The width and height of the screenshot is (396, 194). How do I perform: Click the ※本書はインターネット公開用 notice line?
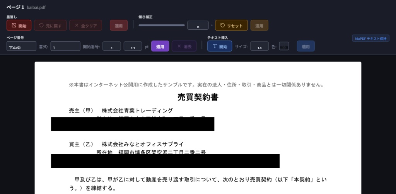tap(196, 85)
